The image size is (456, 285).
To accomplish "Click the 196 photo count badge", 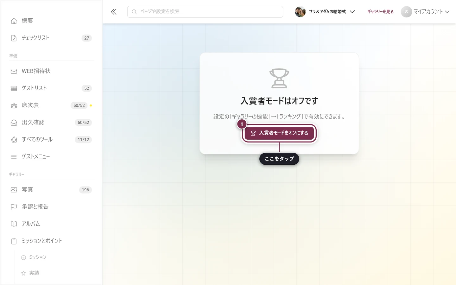I will 85,190.
